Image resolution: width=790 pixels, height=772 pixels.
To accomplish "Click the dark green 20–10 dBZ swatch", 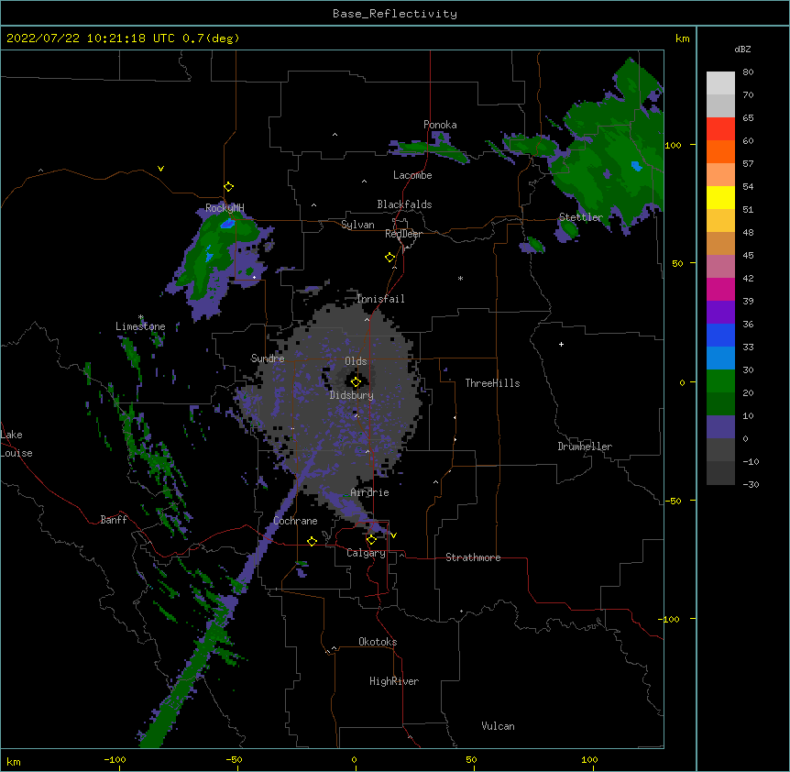I will 720,404.
